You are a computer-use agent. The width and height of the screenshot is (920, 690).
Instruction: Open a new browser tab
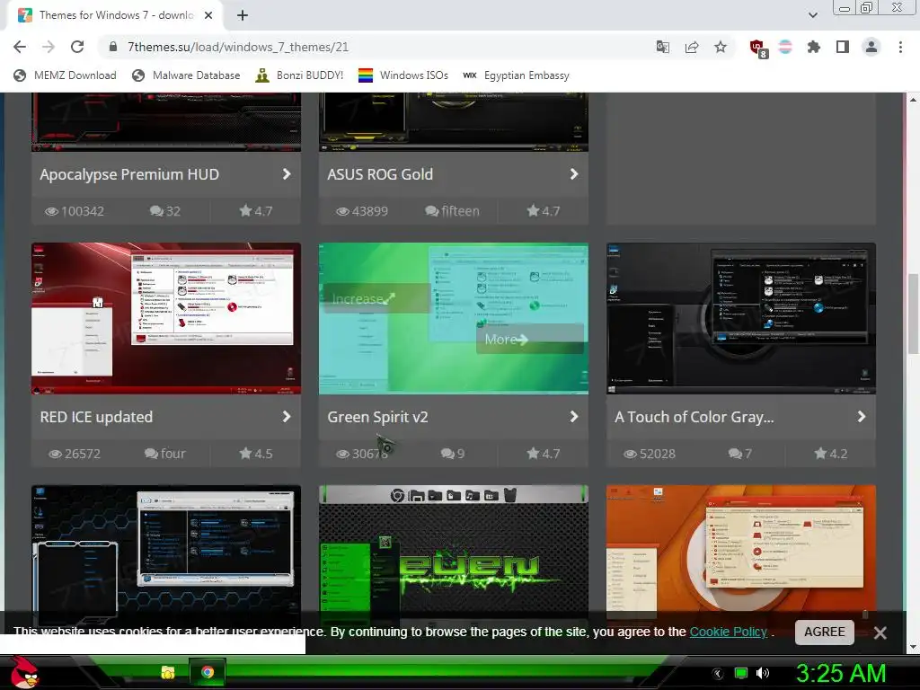pyautogui.click(x=243, y=15)
